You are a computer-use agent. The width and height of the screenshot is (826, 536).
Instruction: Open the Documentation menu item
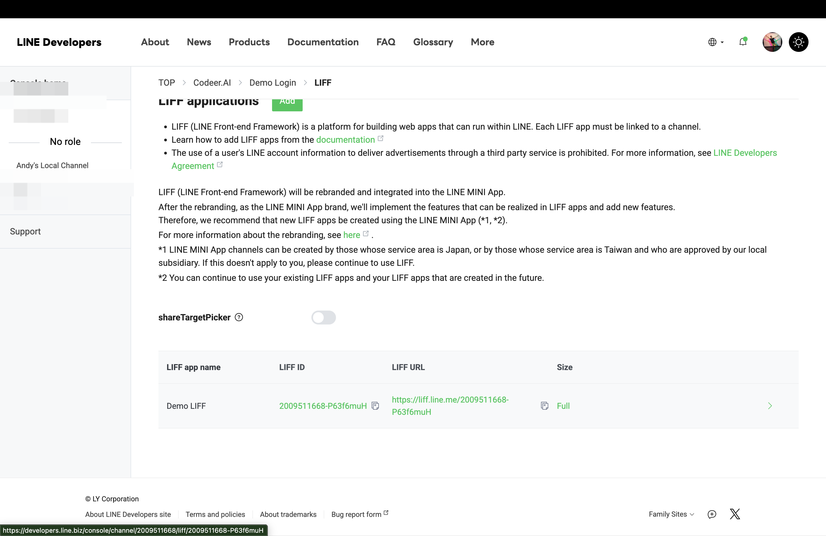[323, 42]
